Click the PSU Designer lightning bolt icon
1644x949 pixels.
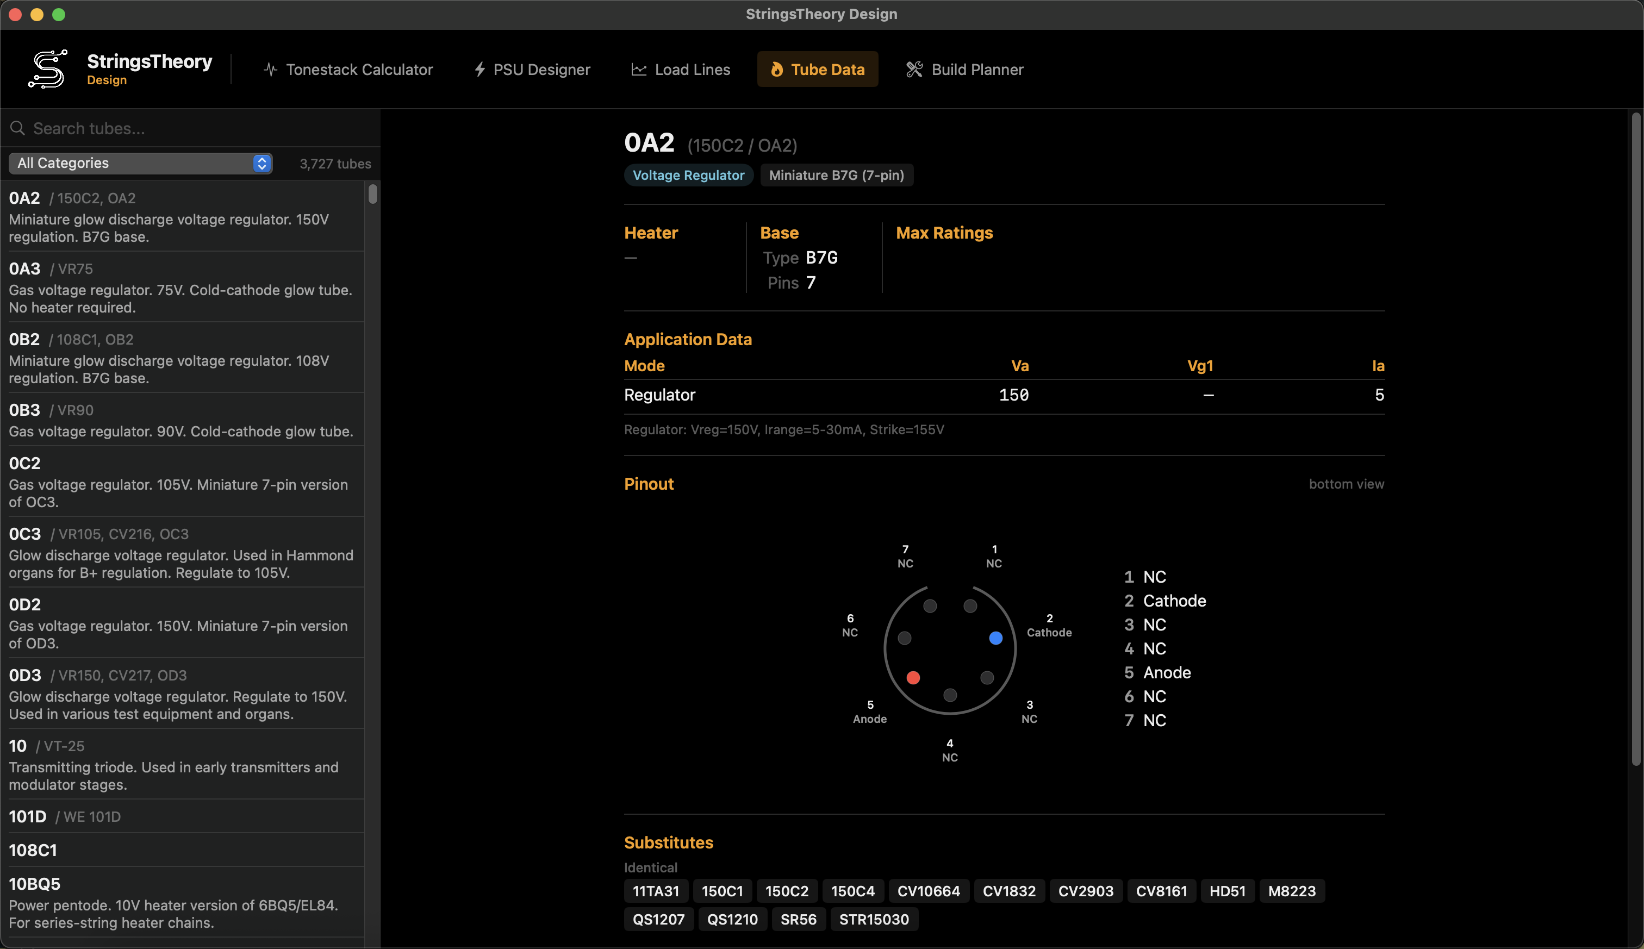coord(481,69)
